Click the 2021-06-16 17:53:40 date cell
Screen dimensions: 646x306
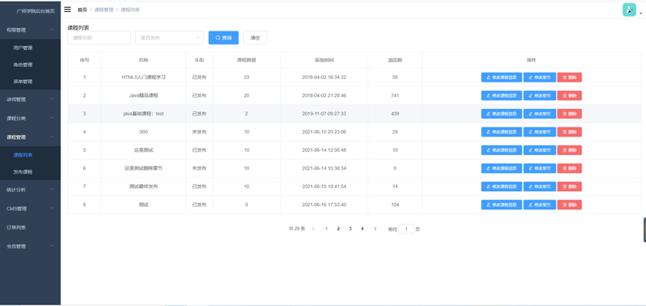(325, 205)
